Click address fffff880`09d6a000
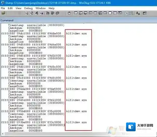157x137 pixels. pyautogui.click(x=46, y=45)
